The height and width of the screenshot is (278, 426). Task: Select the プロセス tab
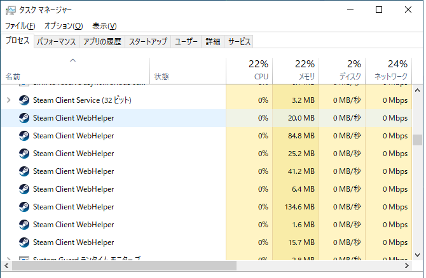point(17,41)
